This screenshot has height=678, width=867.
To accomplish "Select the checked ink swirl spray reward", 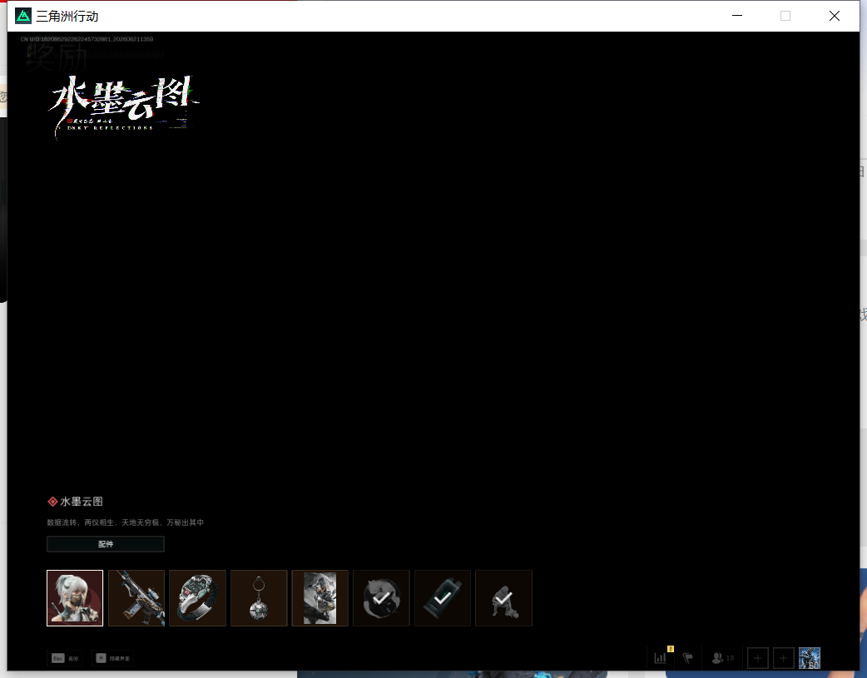I will 381,598.
